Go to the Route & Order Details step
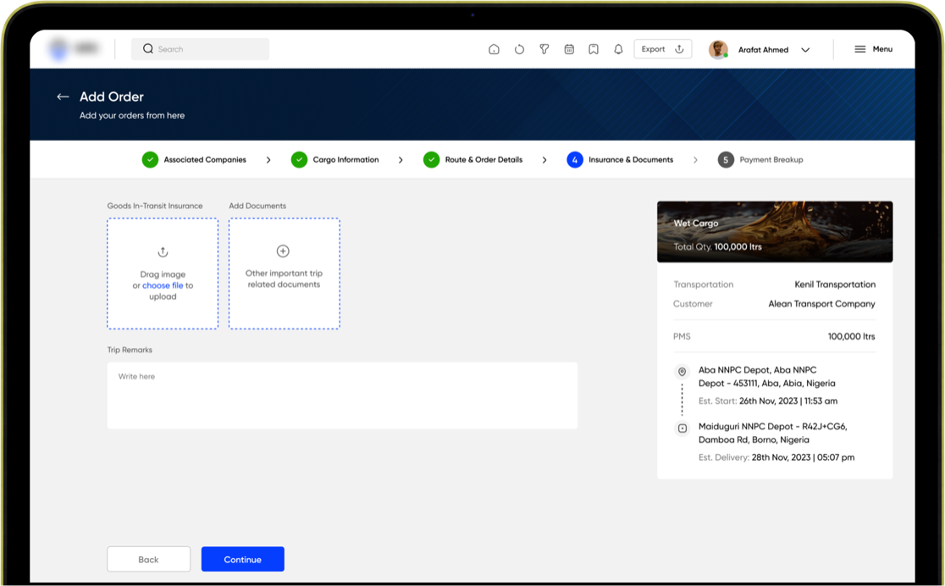This screenshot has width=945, height=586. [x=473, y=160]
